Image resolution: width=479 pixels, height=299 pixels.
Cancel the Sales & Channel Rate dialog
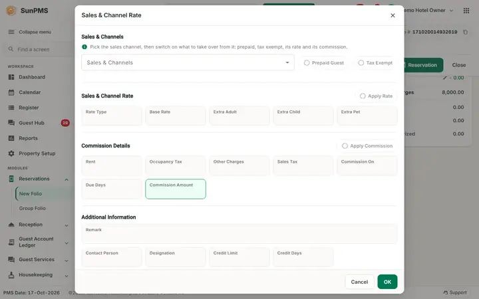tap(359, 282)
